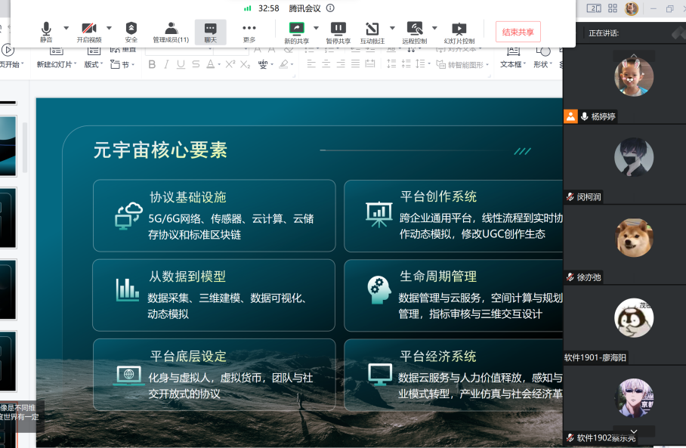
Task: End sharing with 结束共享 button
Action: tap(518, 32)
